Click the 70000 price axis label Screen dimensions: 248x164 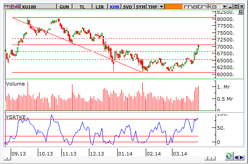pyautogui.click(x=225, y=47)
